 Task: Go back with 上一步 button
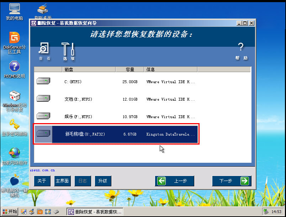pyautogui.click(x=175, y=181)
